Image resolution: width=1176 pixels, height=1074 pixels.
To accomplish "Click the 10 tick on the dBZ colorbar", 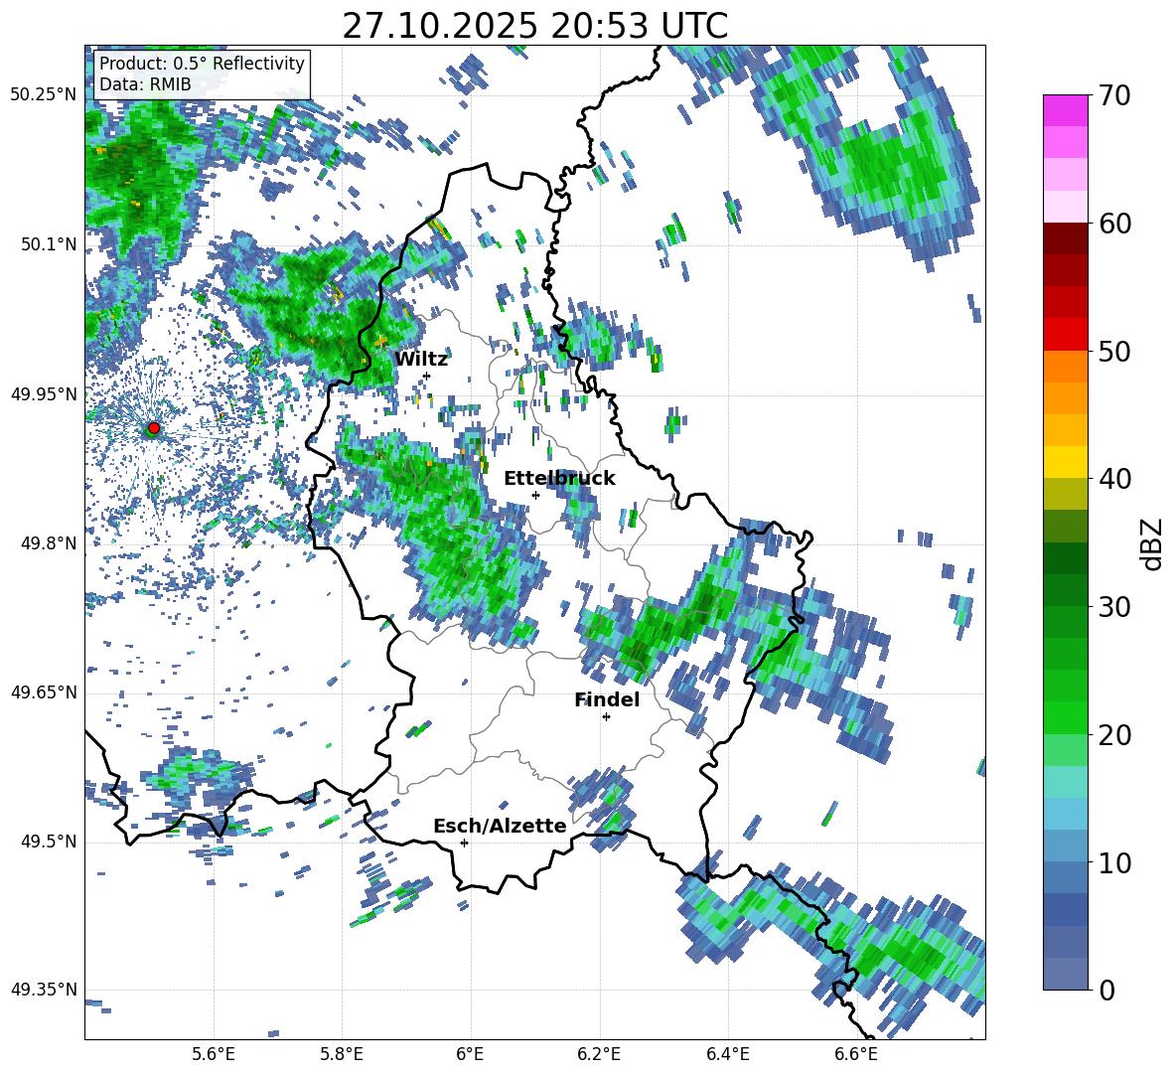I will (1114, 862).
